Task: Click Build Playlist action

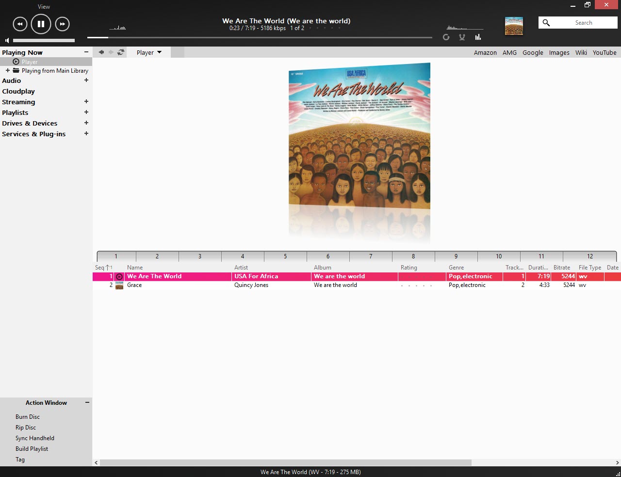Action: pyautogui.click(x=32, y=449)
